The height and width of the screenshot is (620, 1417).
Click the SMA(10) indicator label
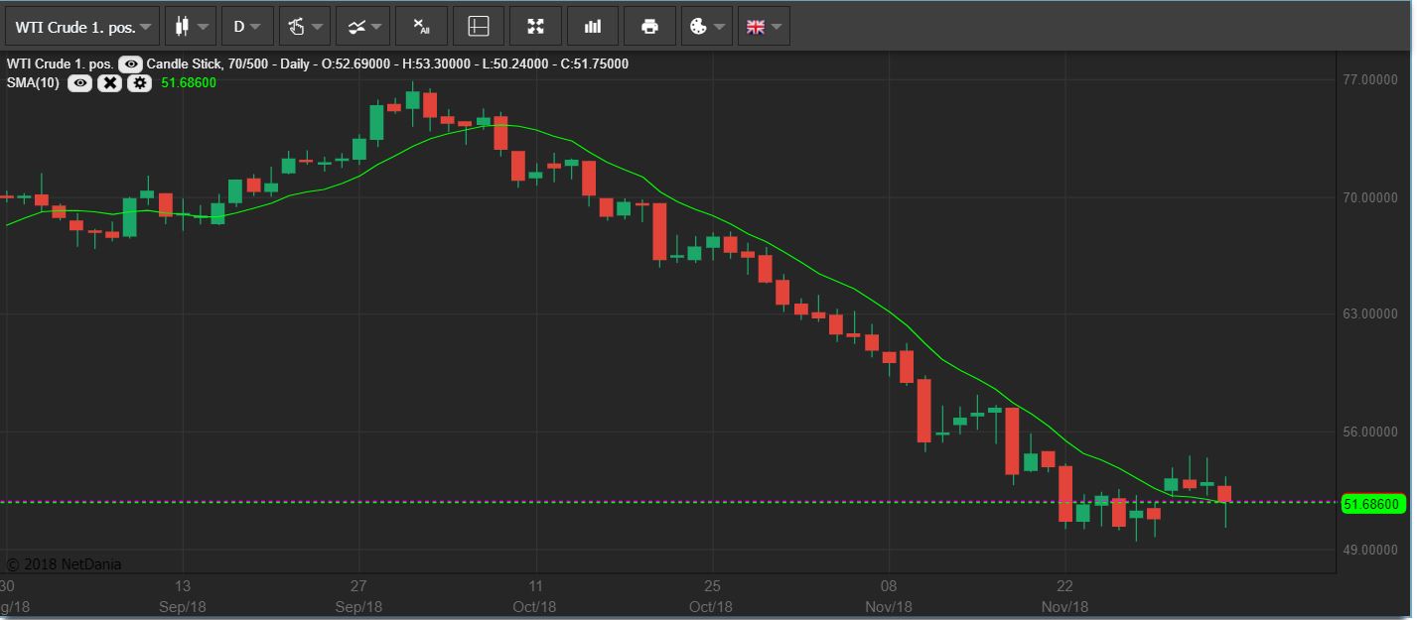coord(33,83)
